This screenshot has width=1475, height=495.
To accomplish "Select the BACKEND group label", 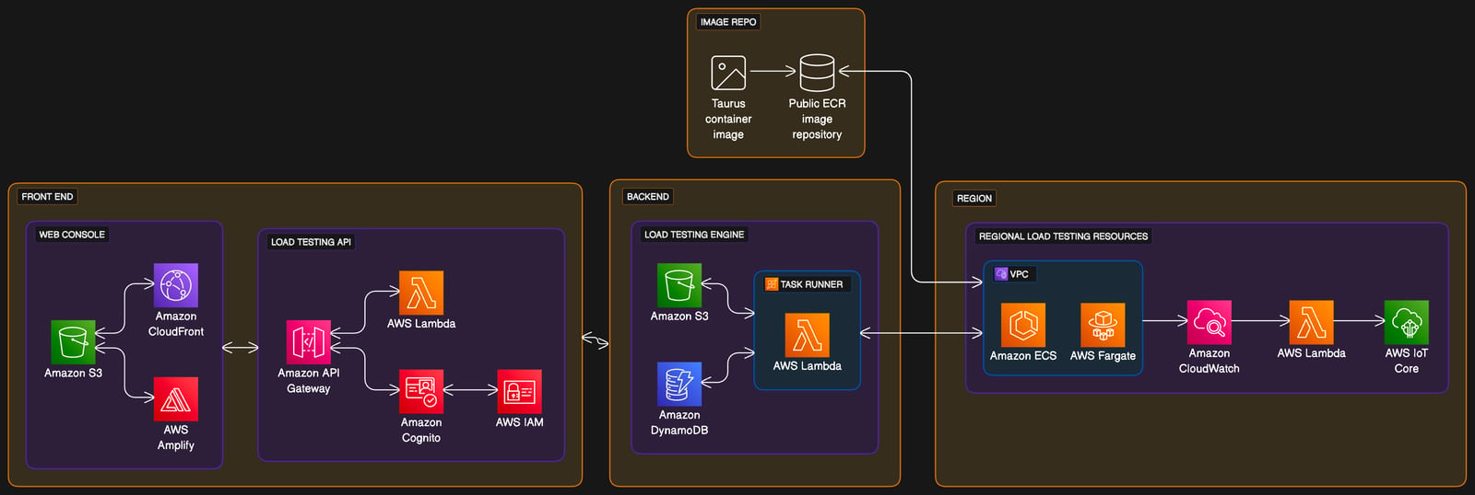I will tap(648, 197).
